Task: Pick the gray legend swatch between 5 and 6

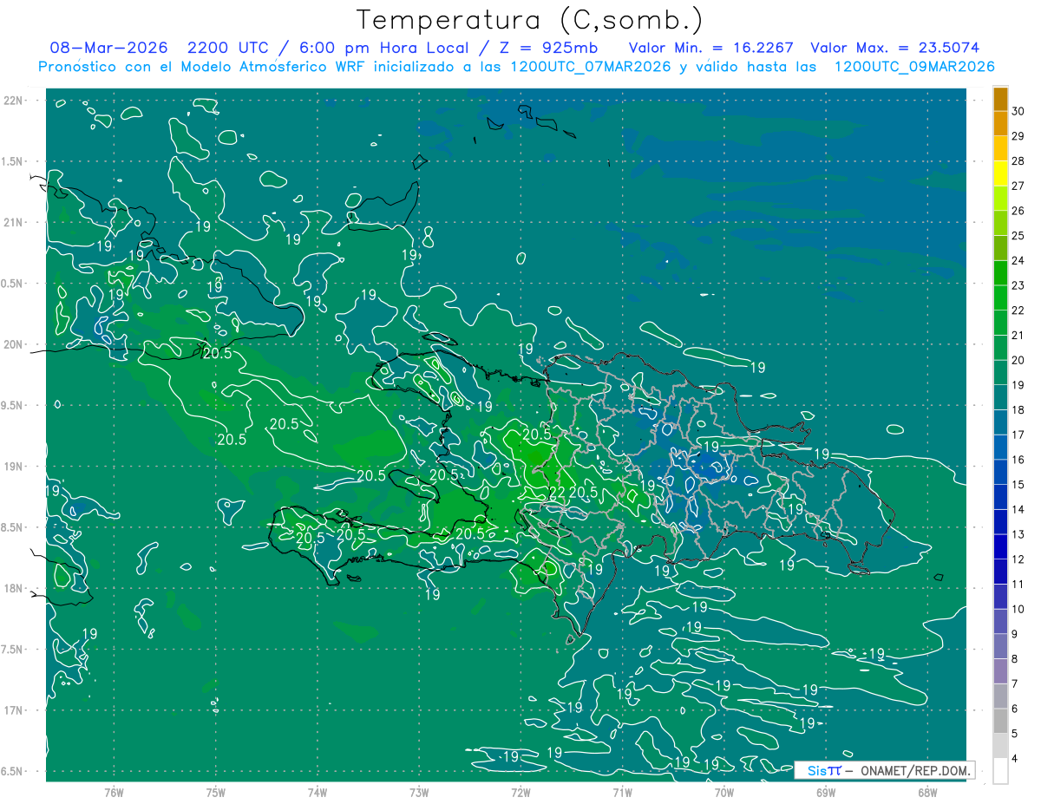Action: tap(1000, 721)
